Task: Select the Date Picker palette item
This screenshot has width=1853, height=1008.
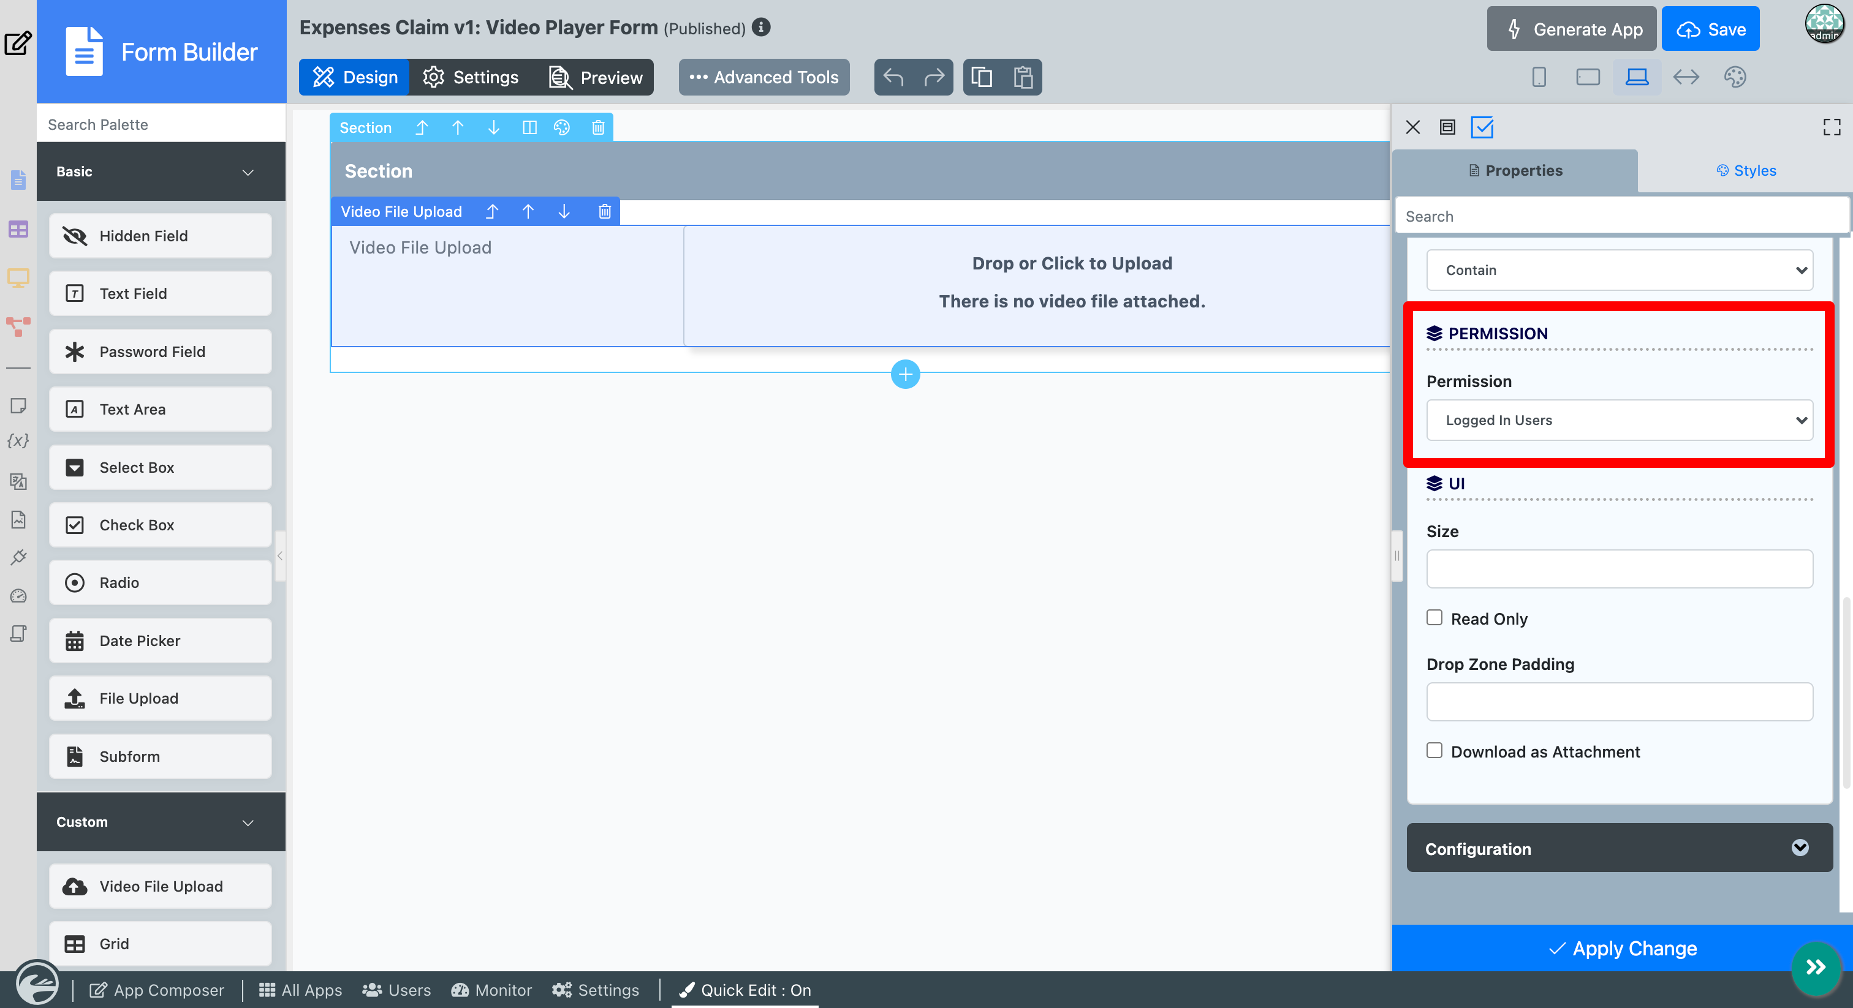Action: coord(161,641)
